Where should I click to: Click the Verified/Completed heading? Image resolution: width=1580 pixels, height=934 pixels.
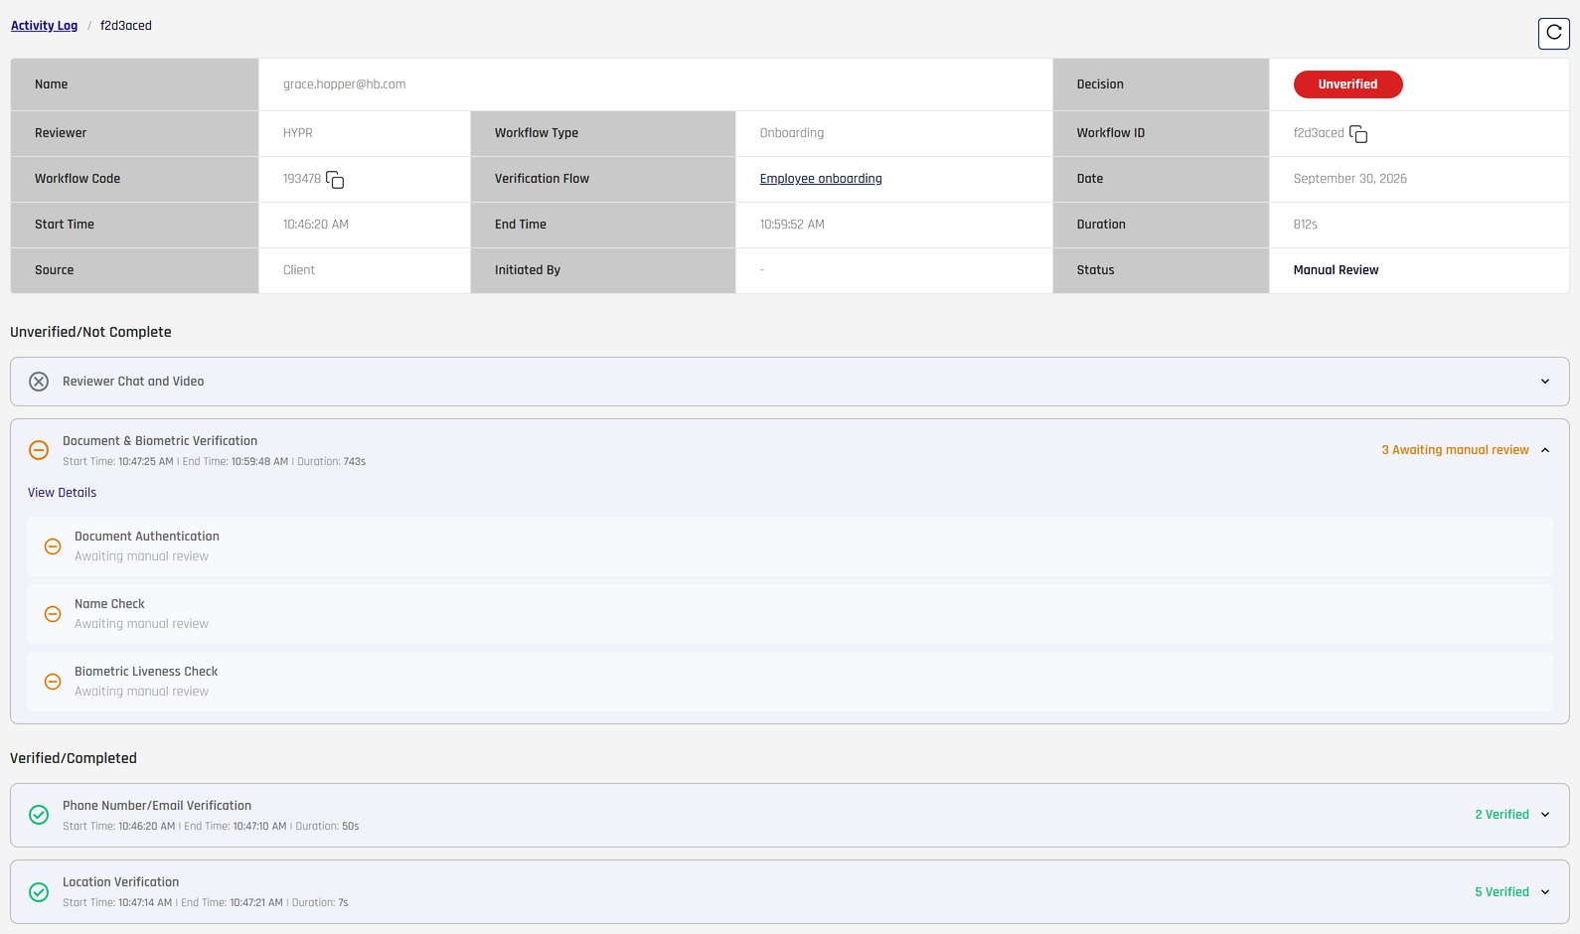coord(74,758)
